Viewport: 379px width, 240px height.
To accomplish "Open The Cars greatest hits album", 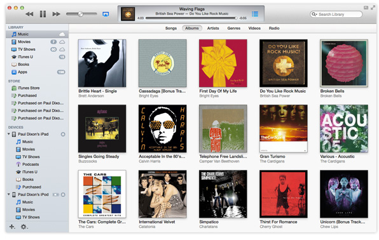I will click(102, 194).
